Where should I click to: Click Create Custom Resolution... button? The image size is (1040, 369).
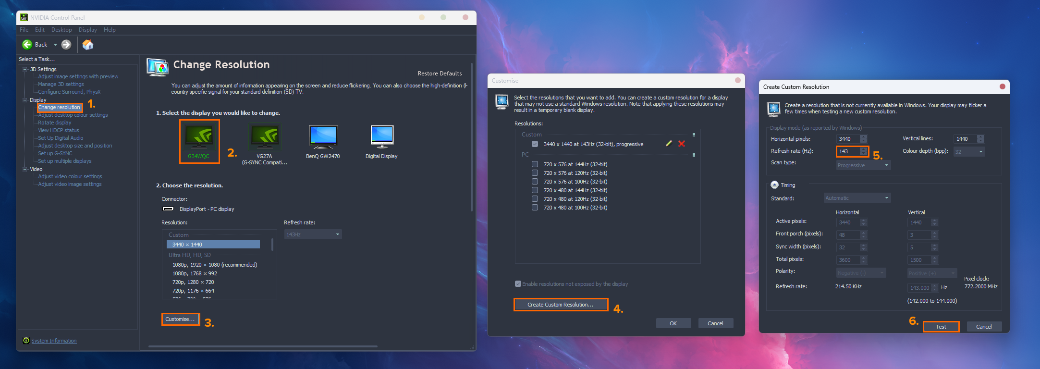pyautogui.click(x=561, y=305)
